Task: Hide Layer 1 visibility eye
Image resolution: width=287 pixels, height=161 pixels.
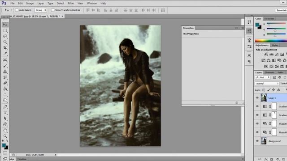Action: [257, 98]
